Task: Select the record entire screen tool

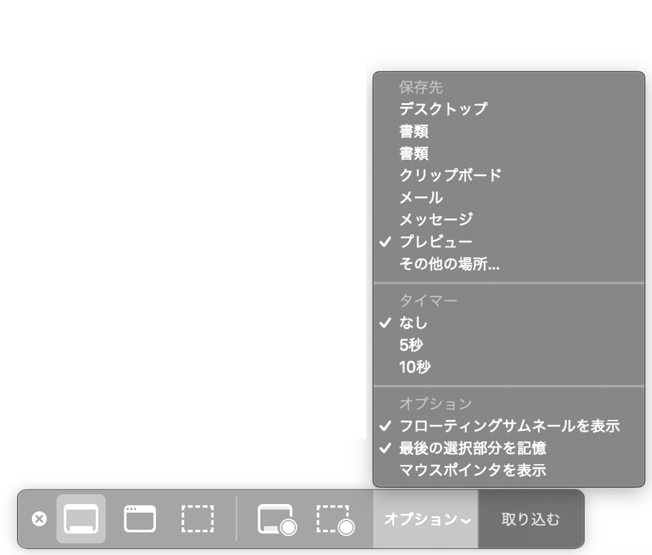Action: click(x=276, y=519)
